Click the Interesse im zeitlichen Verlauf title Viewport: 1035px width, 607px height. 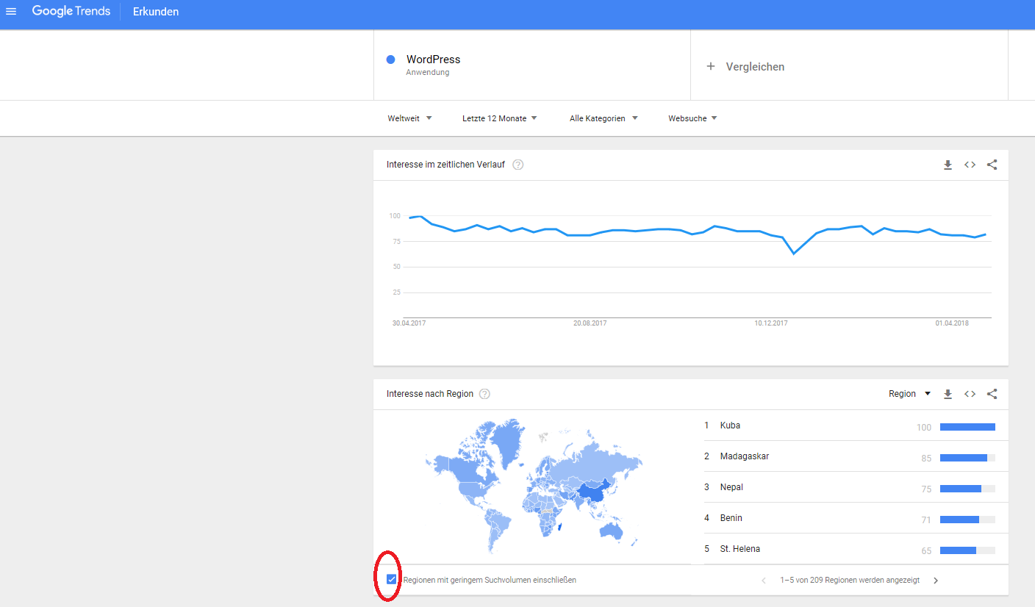(445, 165)
